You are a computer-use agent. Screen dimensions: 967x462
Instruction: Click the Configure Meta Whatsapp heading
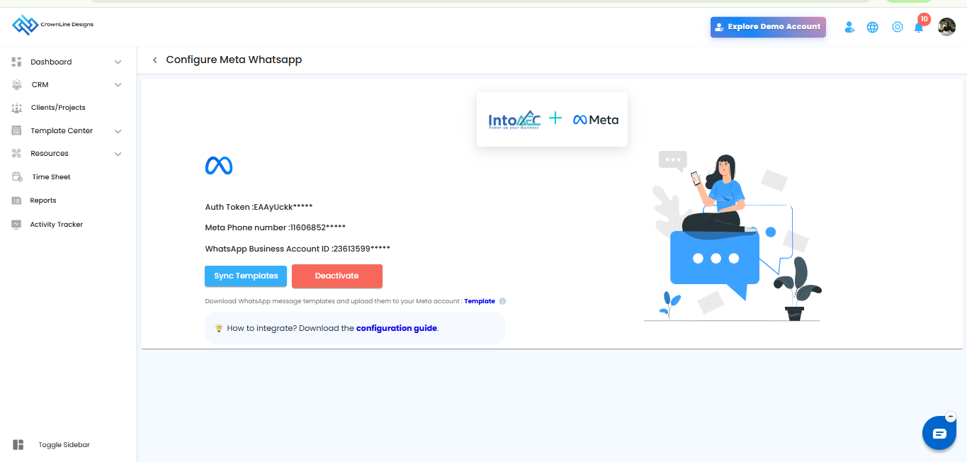pyautogui.click(x=234, y=60)
